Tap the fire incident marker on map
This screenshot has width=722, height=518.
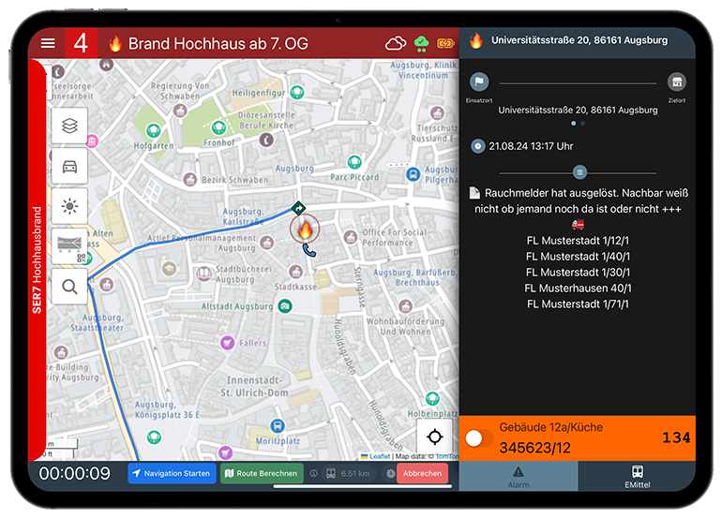(304, 228)
